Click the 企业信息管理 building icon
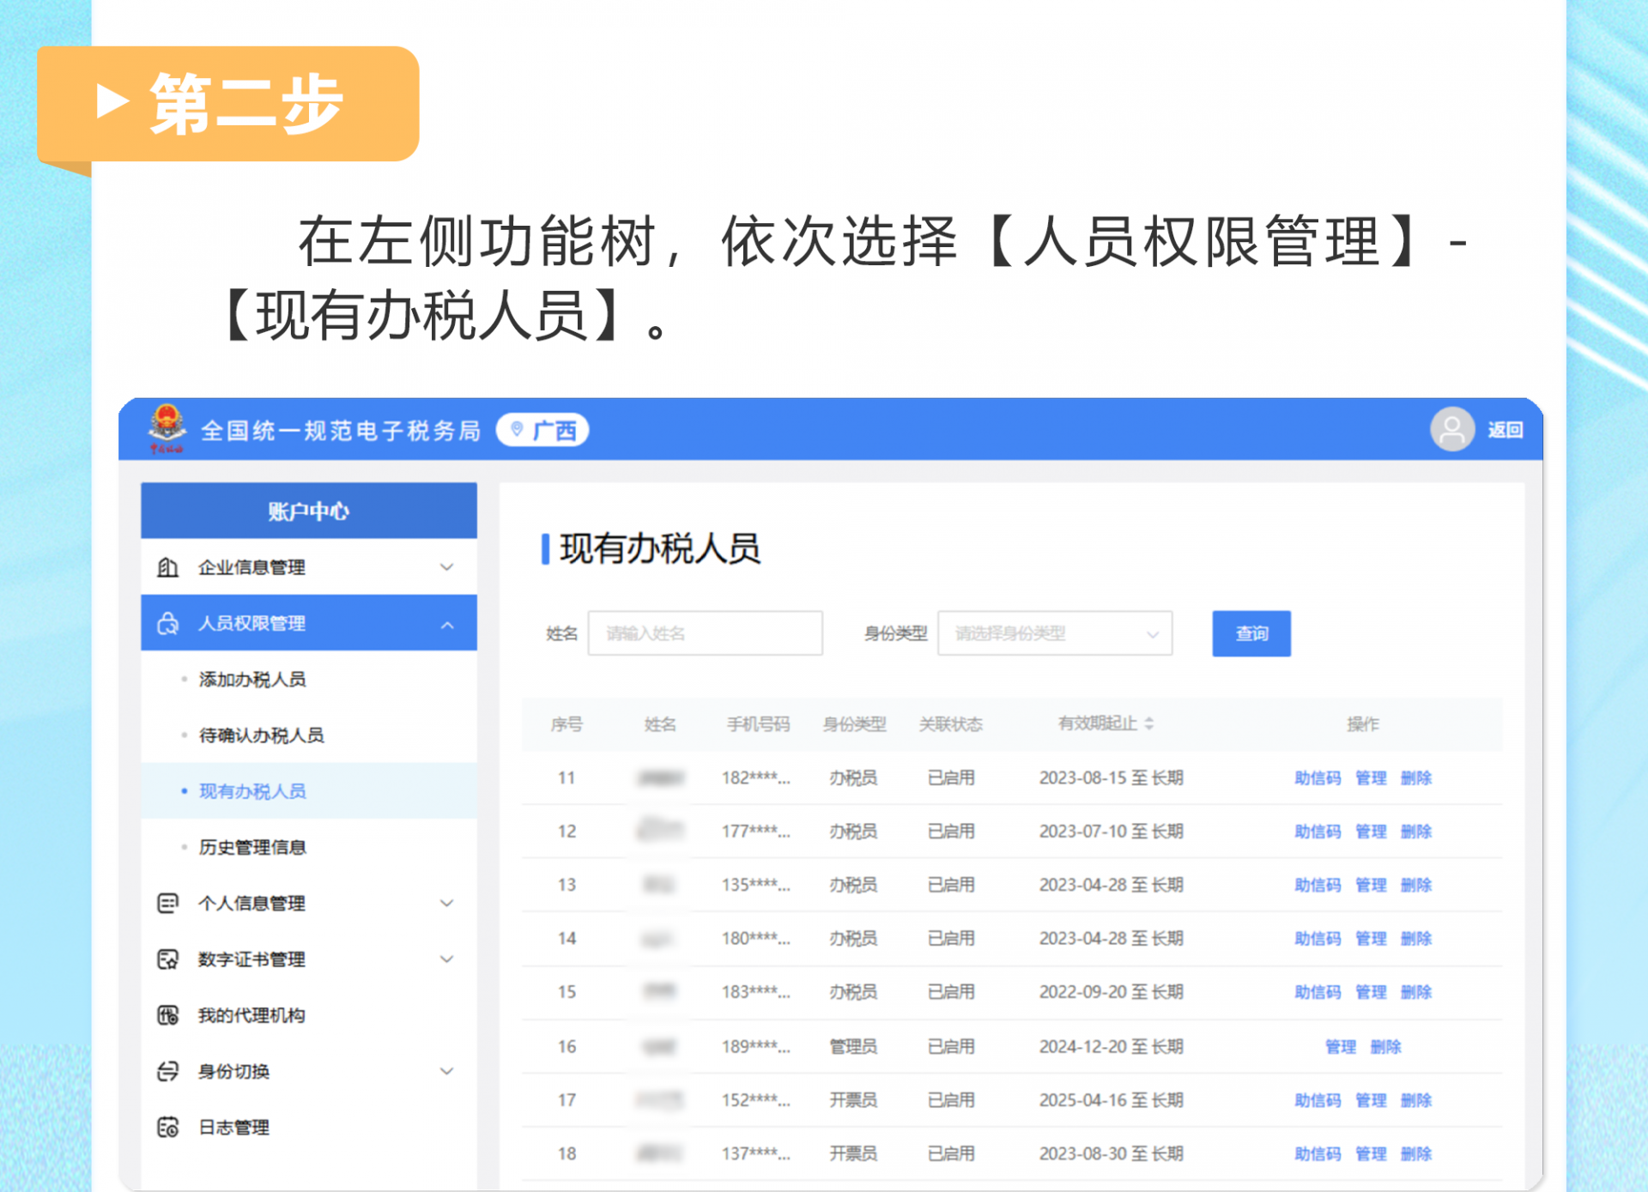The height and width of the screenshot is (1192, 1648). click(168, 567)
